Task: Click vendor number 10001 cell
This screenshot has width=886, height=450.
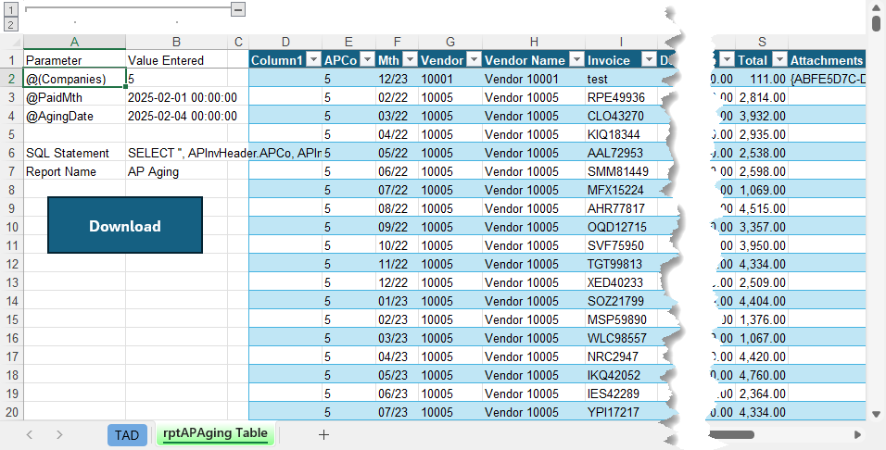Action: tap(450, 79)
